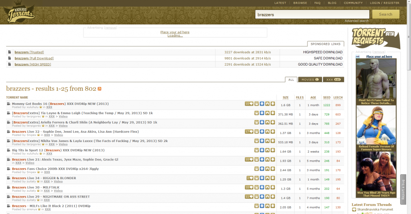The image size is (411, 214).
Task: Sort results by SIZE column header
Action: (286, 98)
